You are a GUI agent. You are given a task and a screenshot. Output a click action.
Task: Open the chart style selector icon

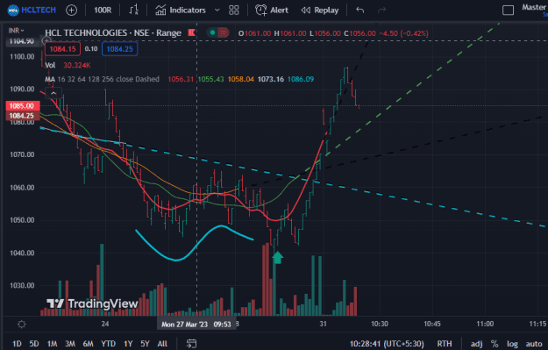(x=134, y=10)
